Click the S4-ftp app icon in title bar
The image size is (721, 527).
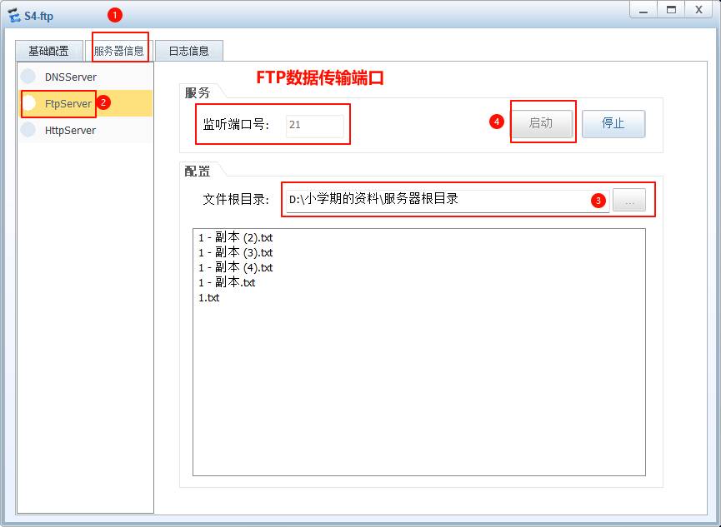click(14, 15)
